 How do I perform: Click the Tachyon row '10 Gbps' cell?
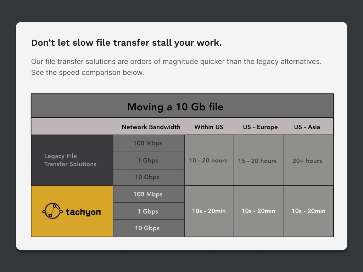pos(149,228)
